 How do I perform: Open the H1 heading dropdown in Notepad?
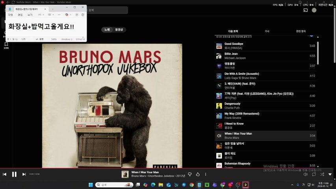(41, 15)
